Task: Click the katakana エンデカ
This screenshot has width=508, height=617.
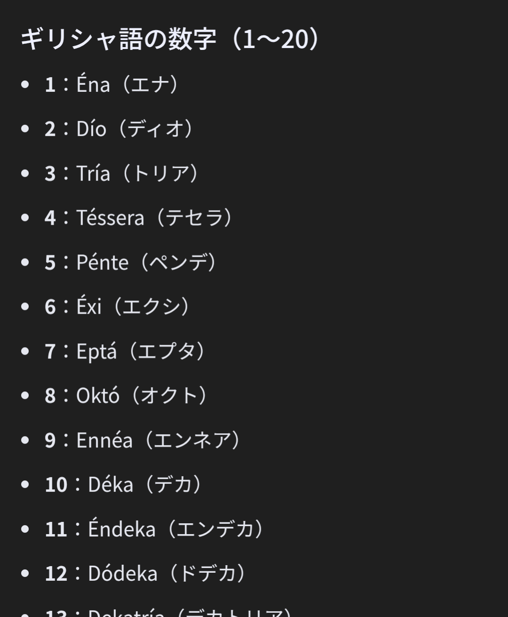Action: click(215, 529)
